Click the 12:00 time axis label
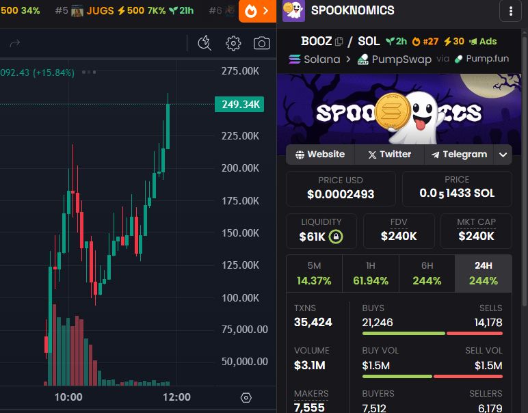528x413 pixels. 176,397
